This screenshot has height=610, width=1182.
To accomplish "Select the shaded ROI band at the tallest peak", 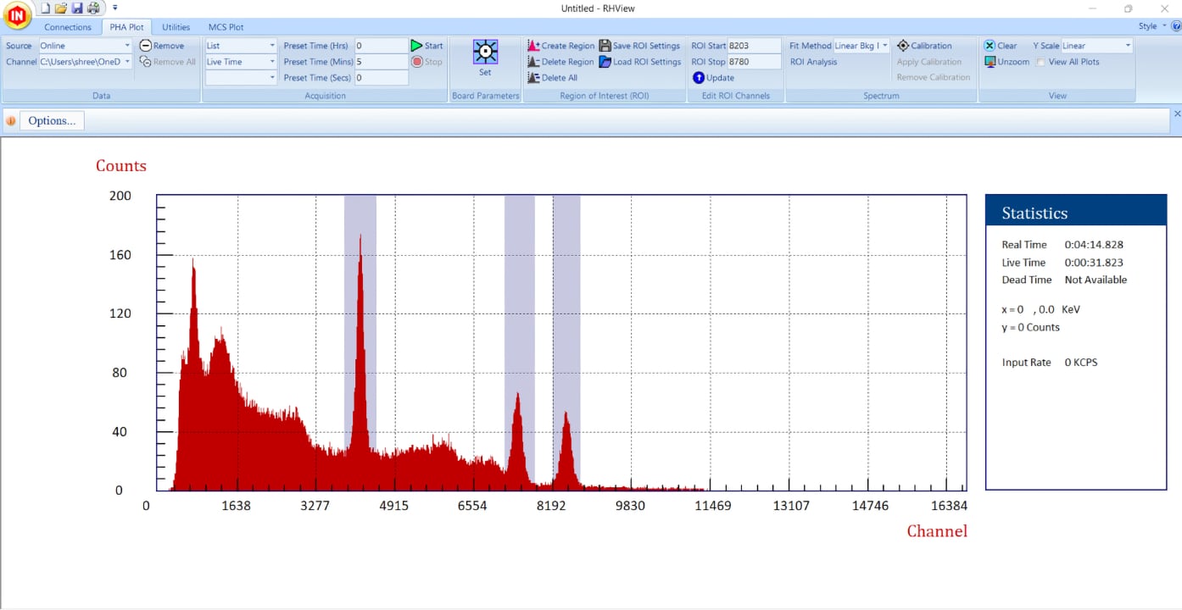I will pos(360,342).
